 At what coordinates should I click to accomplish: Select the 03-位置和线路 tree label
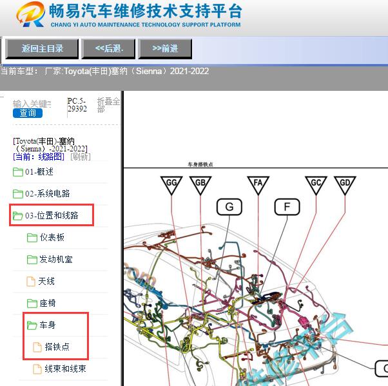point(52,215)
